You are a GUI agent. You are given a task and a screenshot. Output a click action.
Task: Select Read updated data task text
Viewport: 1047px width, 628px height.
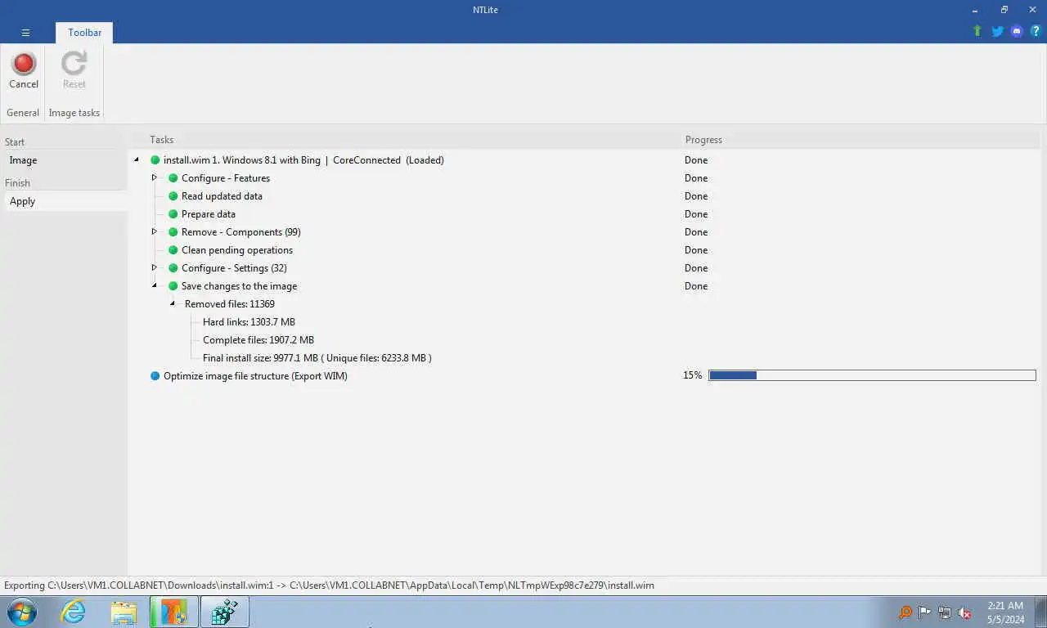tap(222, 196)
